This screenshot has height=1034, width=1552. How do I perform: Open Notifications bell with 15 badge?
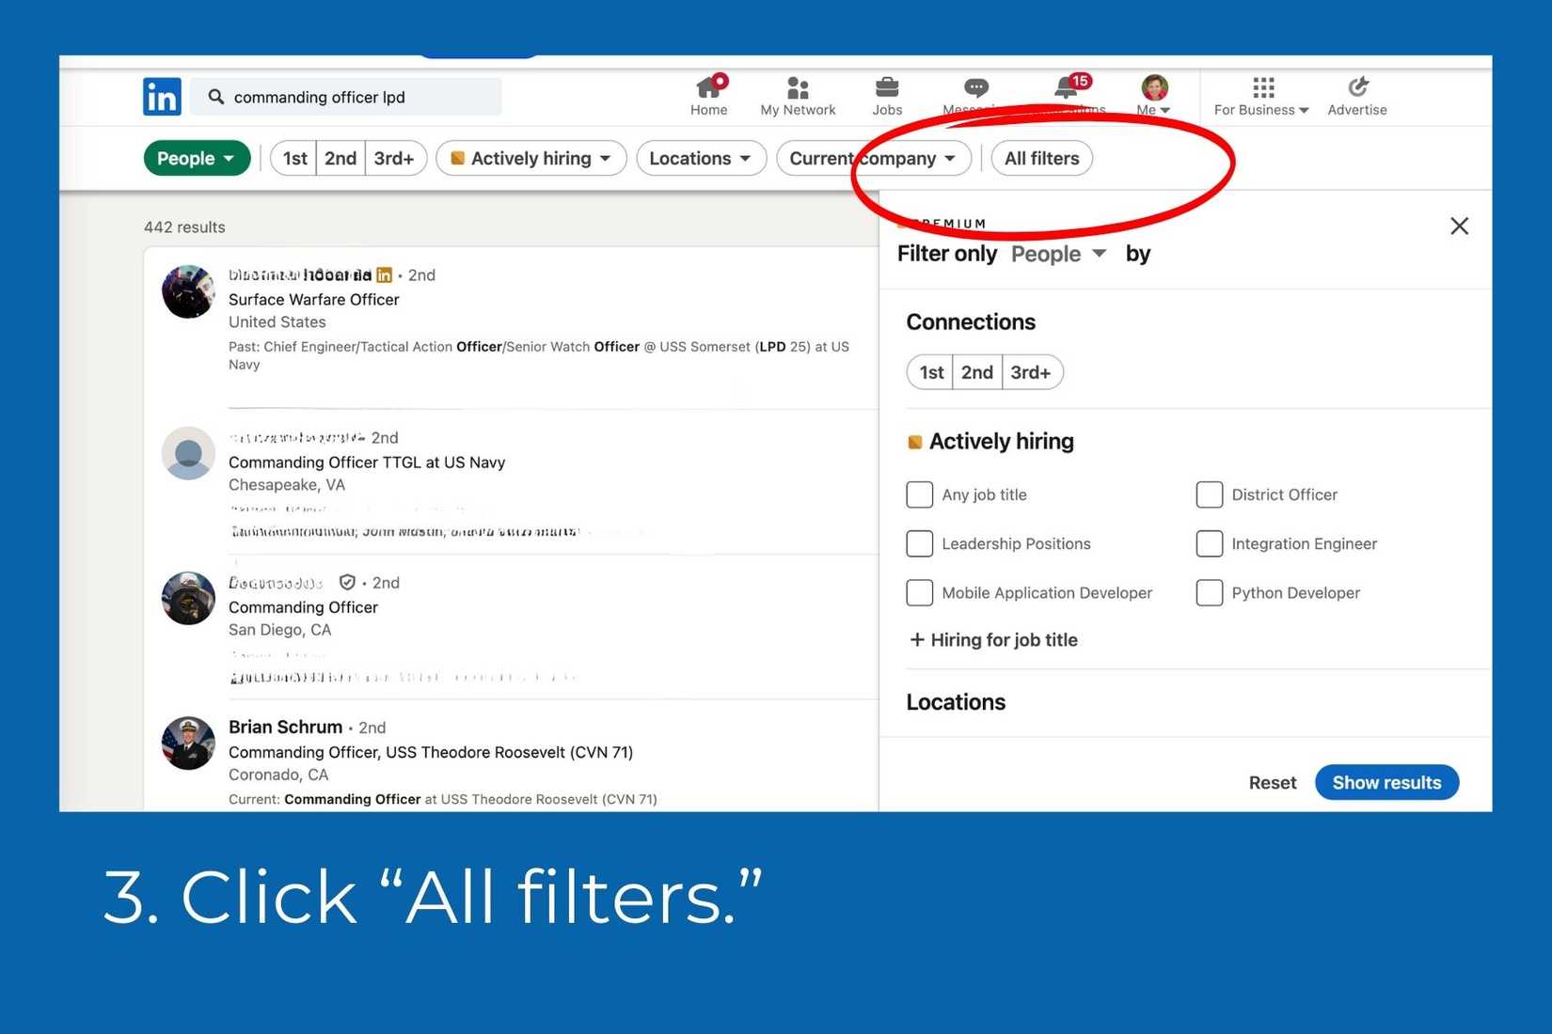(1070, 86)
